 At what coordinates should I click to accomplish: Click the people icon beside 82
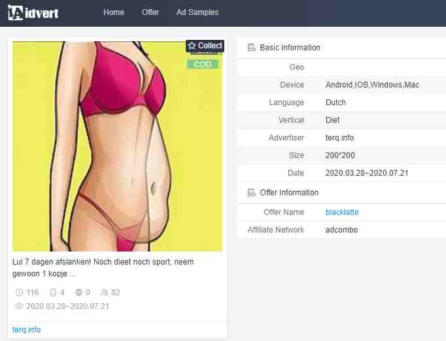pyautogui.click(x=104, y=293)
